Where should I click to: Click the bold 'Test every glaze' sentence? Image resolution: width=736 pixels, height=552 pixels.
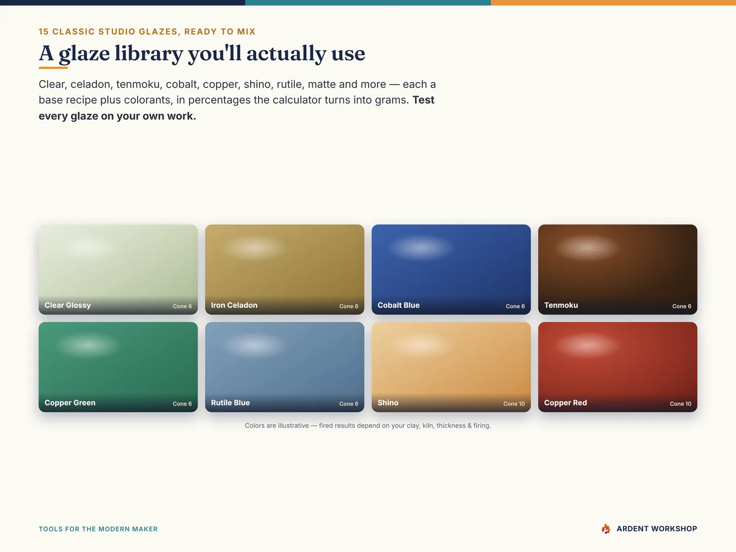(x=236, y=108)
